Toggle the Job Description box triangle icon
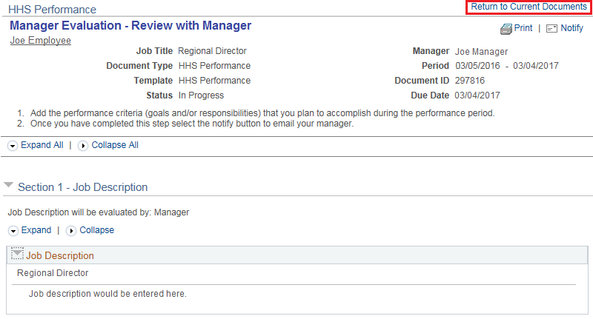 (x=18, y=255)
